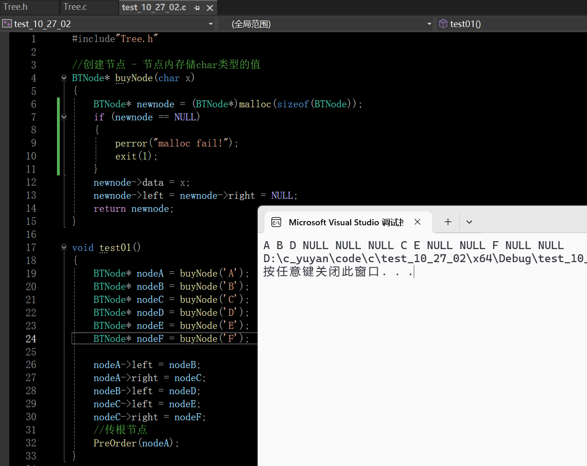Screen dimensions: 587x466
Task: Click the nodeC->left = nodeE line
Action: [x=147, y=404]
